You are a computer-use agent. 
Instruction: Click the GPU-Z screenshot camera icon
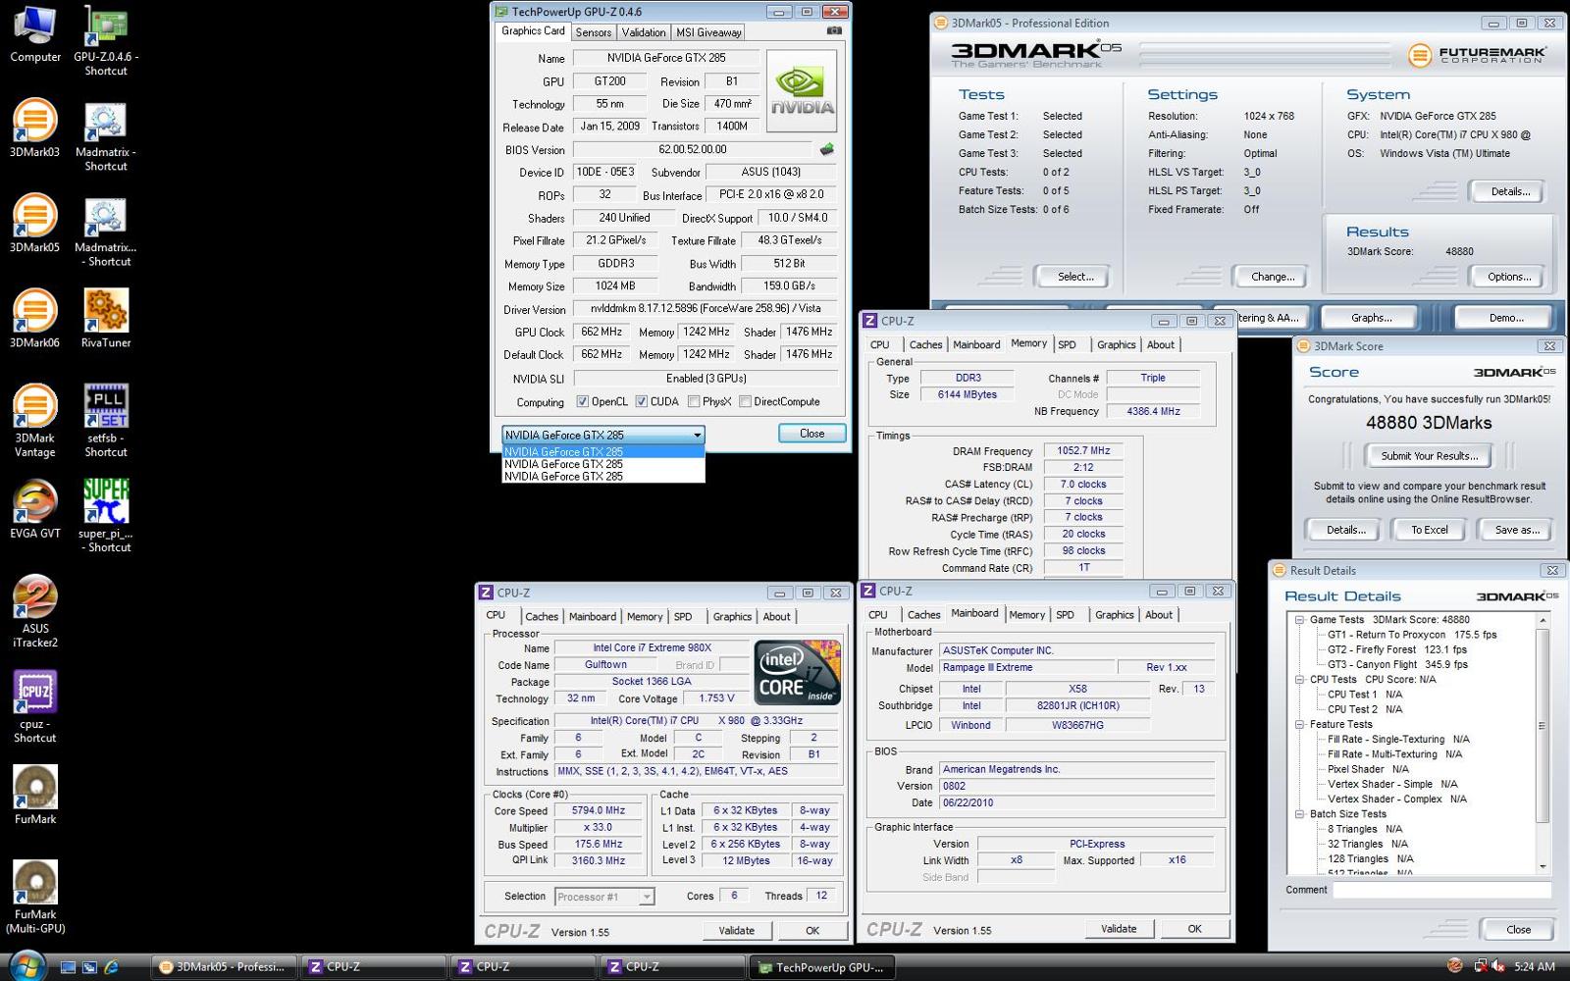click(834, 31)
